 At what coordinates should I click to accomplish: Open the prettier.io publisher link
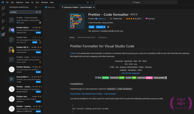click(102, 19)
